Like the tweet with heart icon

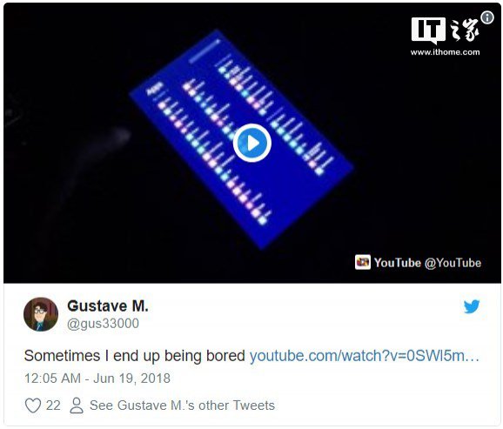pos(33,406)
